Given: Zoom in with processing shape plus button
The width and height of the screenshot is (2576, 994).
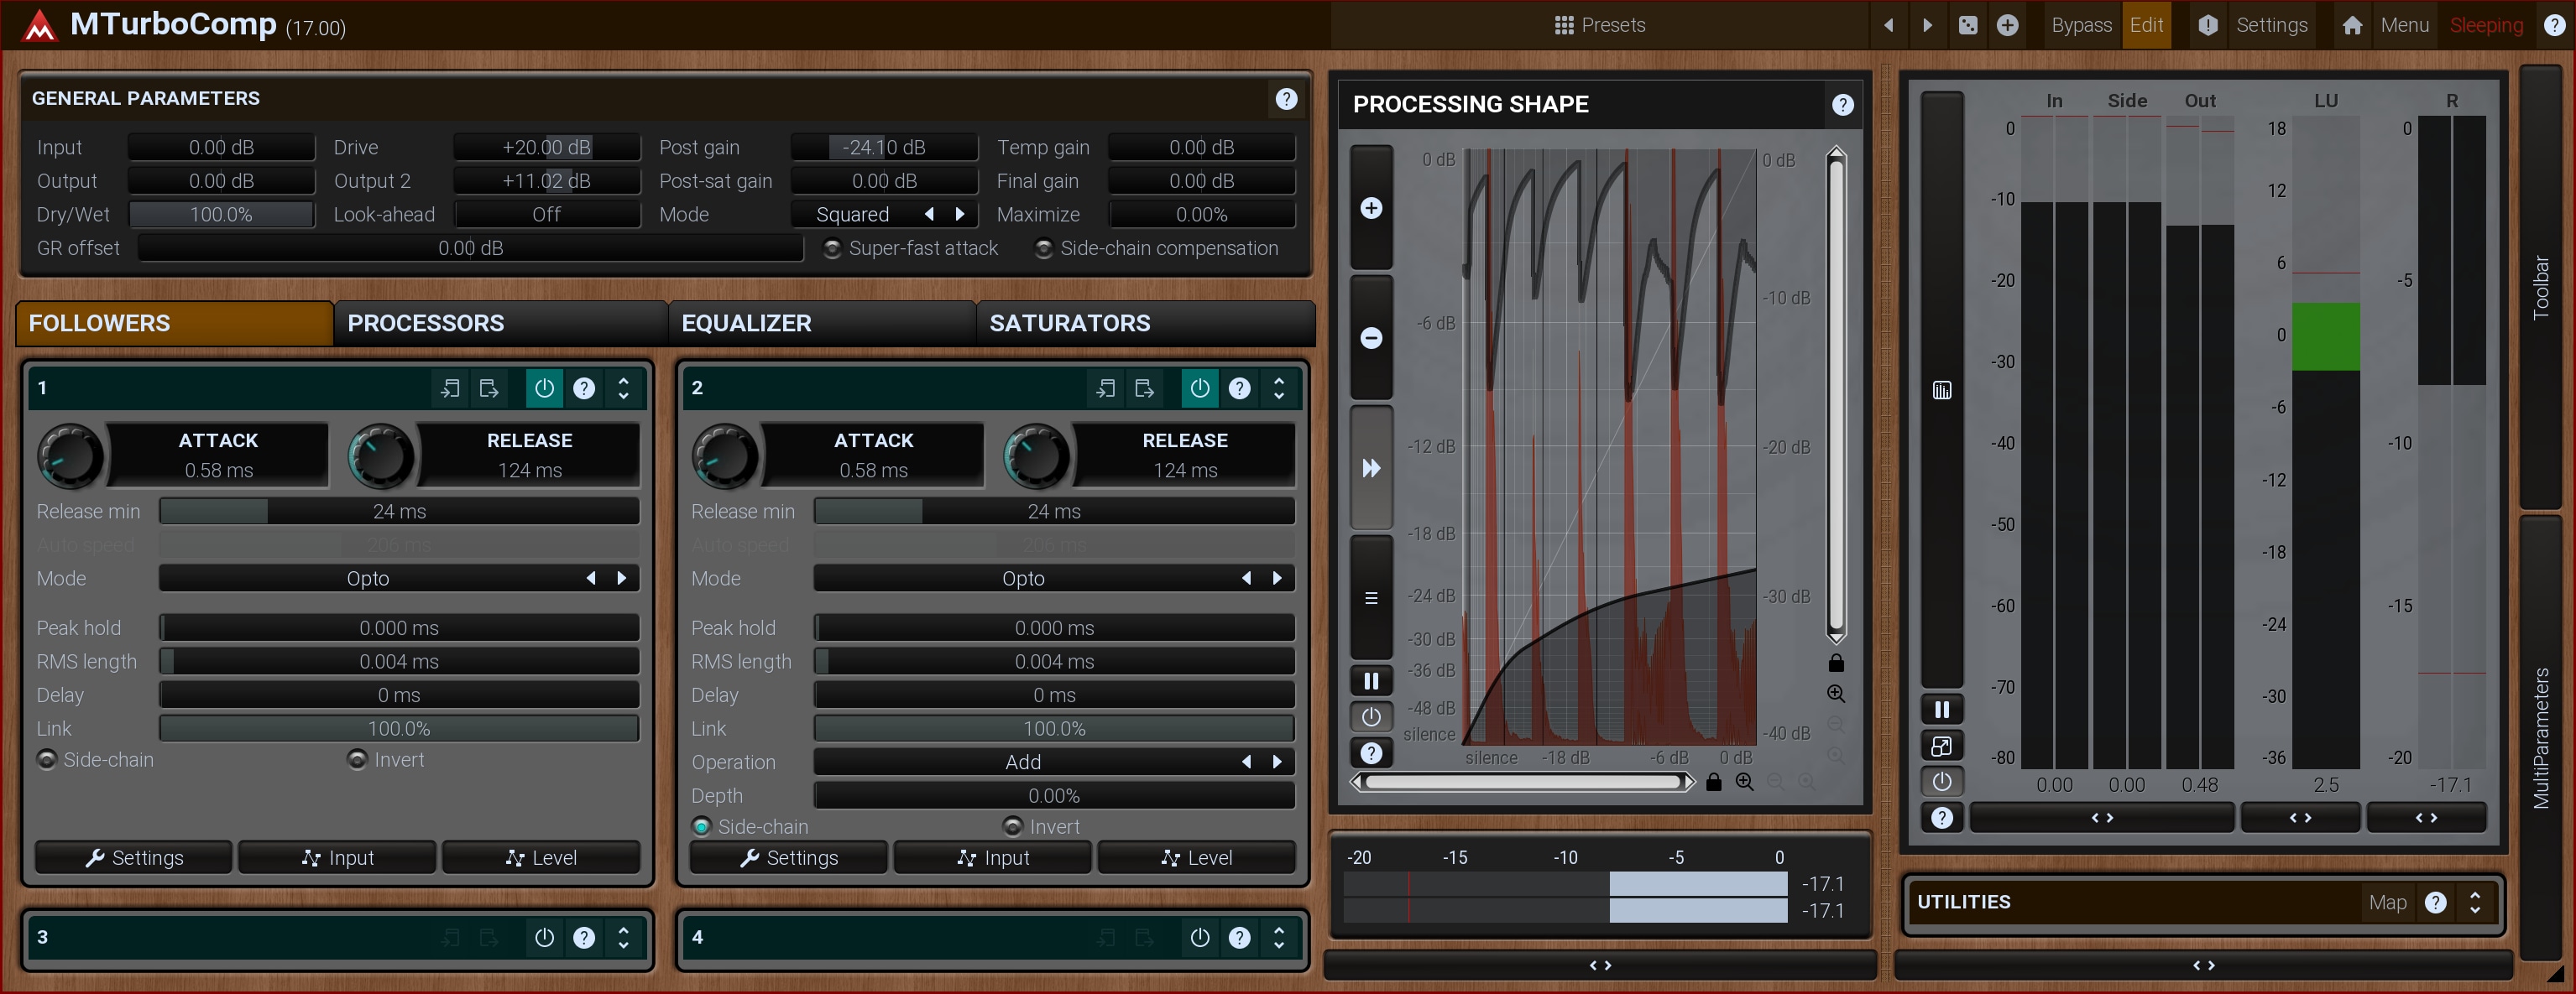Looking at the screenshot, I should click(x=1371, y=208).
